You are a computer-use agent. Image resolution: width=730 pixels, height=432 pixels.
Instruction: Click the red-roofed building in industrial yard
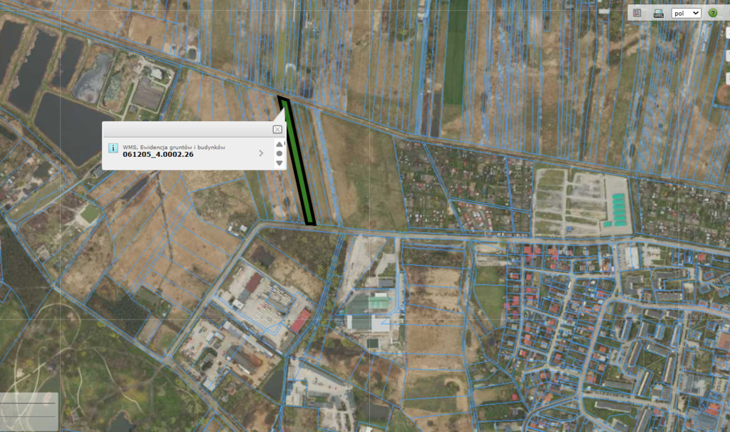(300, 321)
